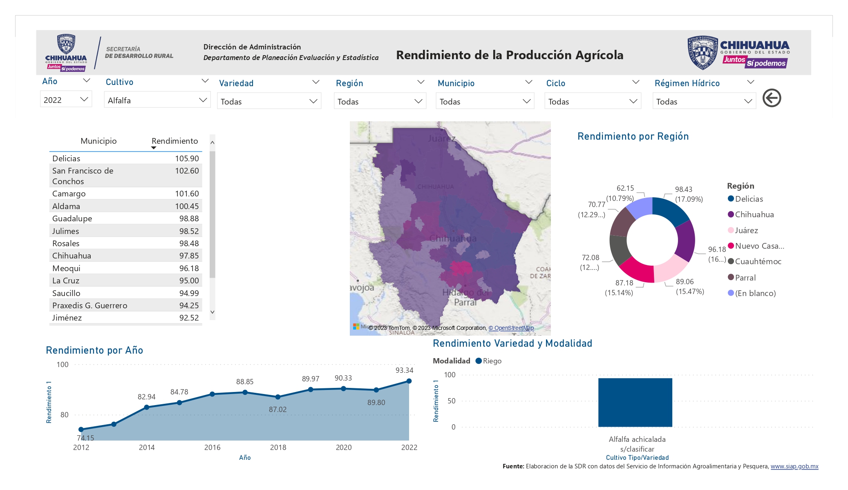848x490 pixels.
Task: Open the Variedad Todas dropdown
Action: tap(269, 101)
